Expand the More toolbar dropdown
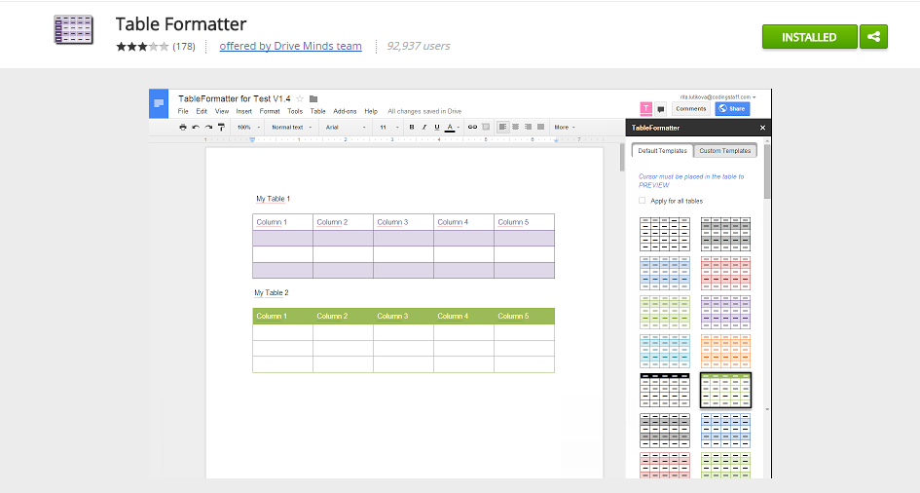 tap(565, 127)
